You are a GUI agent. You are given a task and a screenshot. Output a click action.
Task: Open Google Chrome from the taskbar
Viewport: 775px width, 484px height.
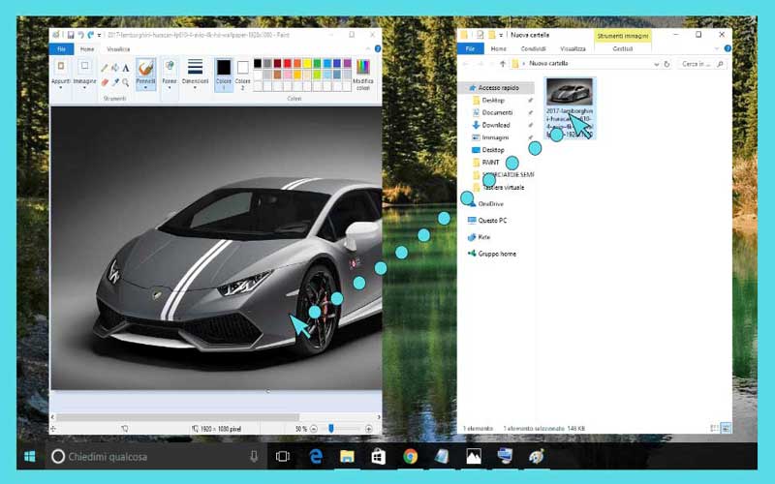click(410, 456)
